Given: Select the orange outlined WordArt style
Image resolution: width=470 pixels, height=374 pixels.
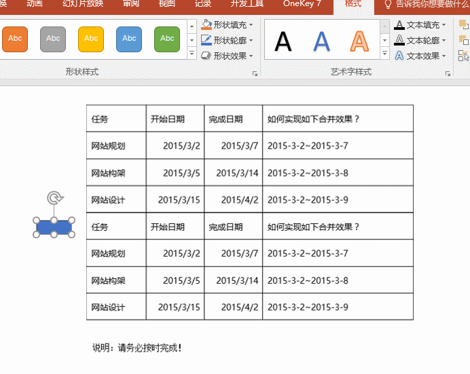Looking at the screenshot, I should point(359,41).
